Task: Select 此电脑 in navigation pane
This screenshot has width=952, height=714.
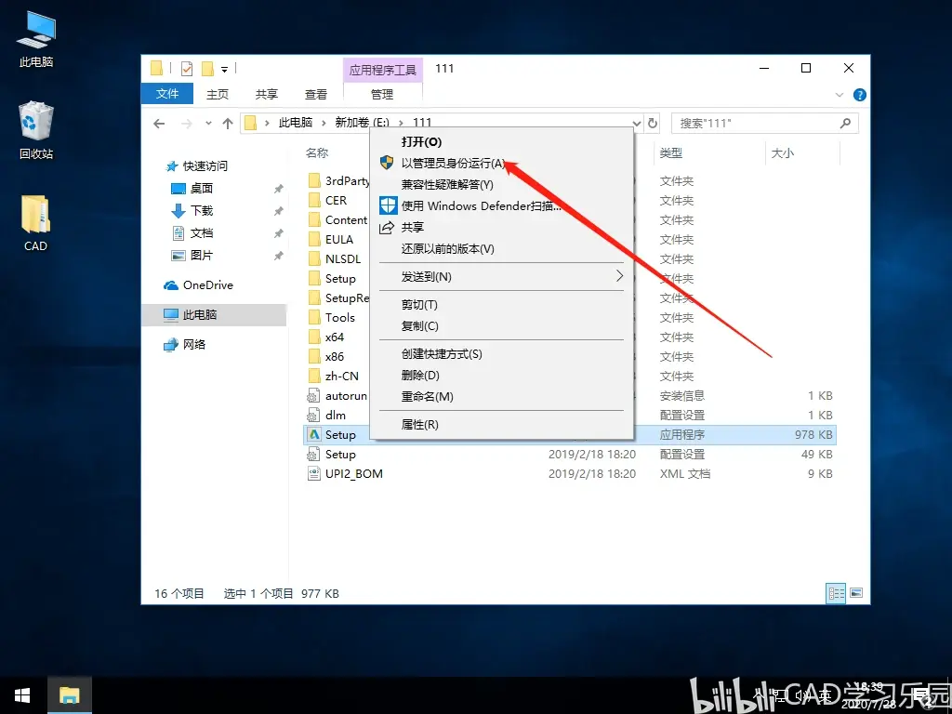Action: (214, 314)
